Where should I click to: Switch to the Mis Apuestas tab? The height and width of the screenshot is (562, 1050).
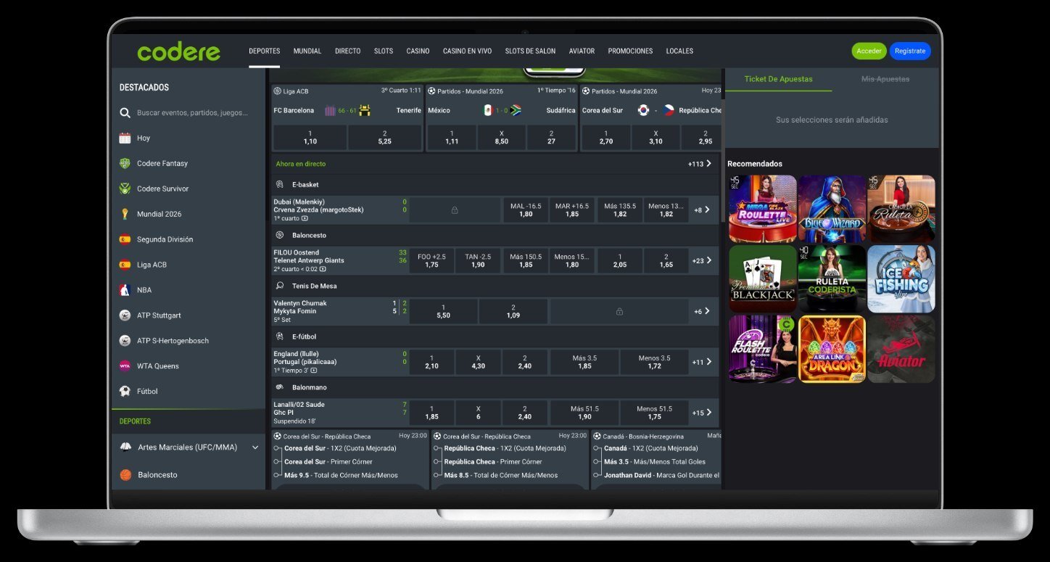click(x=885, y=79)
